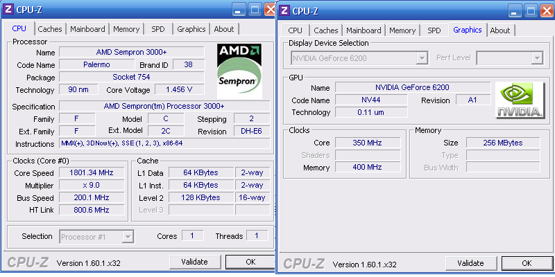Click the Bus Speed value 200.1 MHz
This screenshot has height=277, width=555.
92,197
